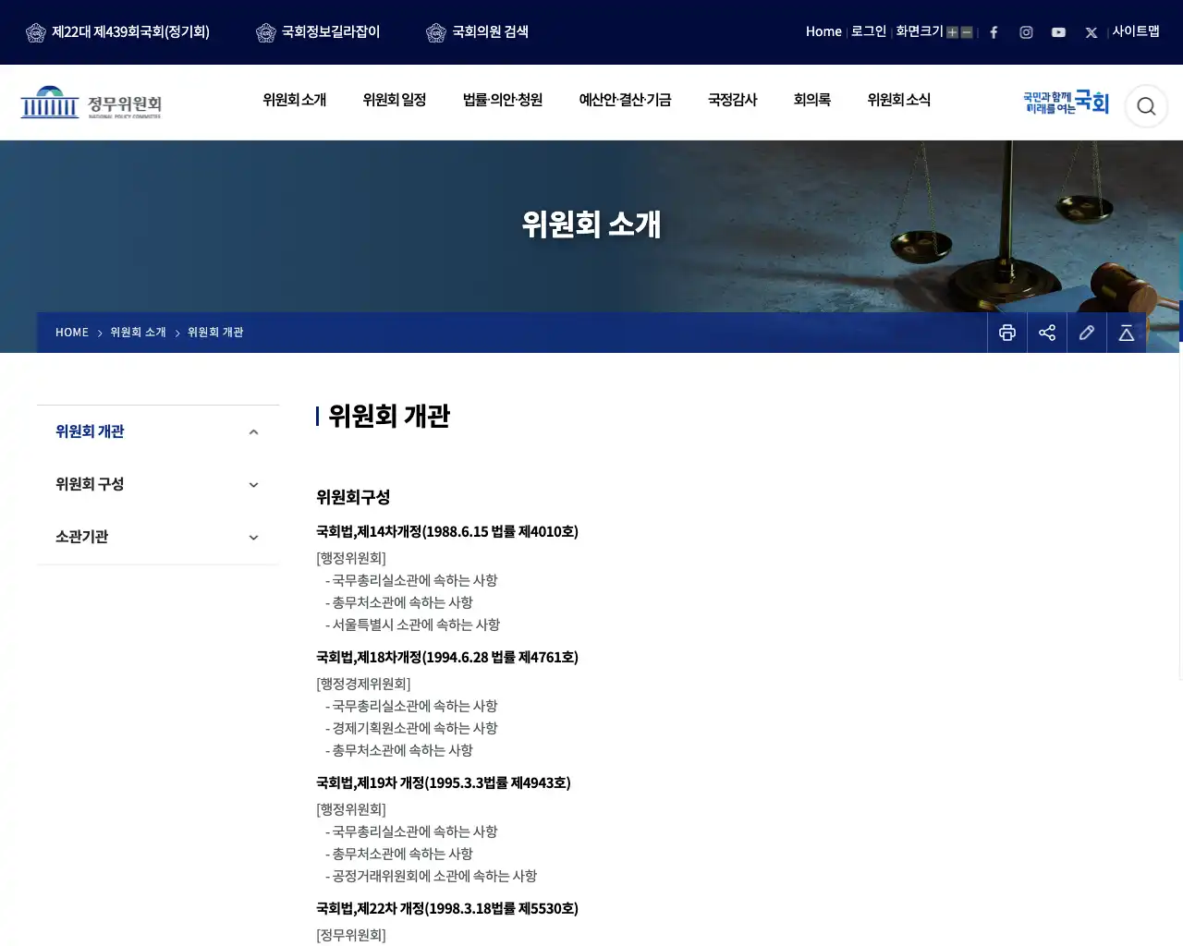Screen dimensions: 1183x946
Task: Click the emblem icon beside 국회의원 검색
Action: tap(436, 32)
